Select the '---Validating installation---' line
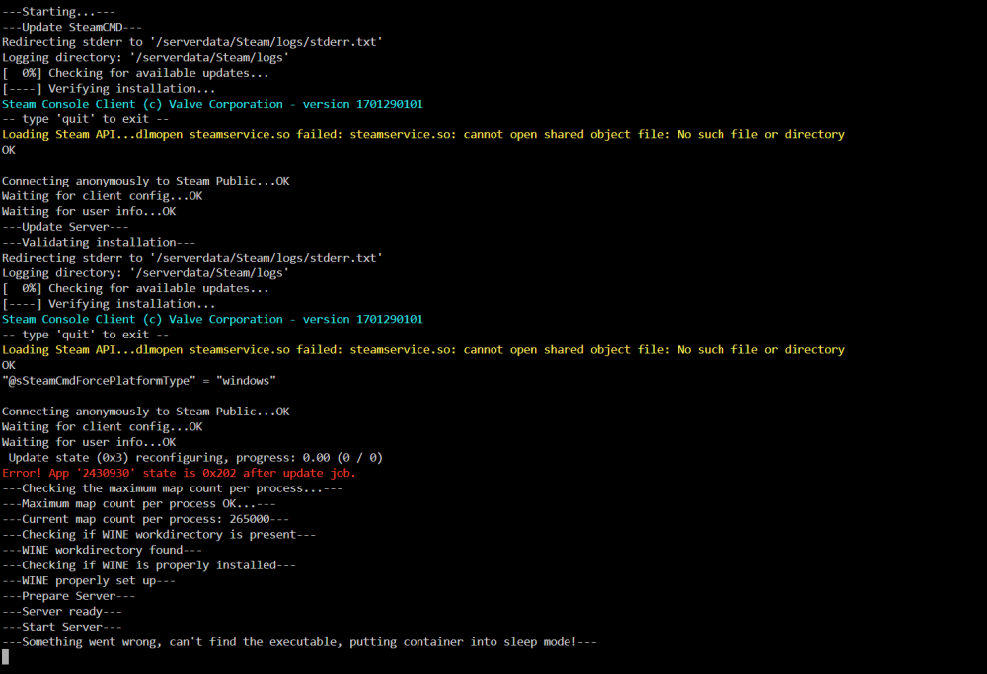Screen dimensions: 987x674 point(99,243)
